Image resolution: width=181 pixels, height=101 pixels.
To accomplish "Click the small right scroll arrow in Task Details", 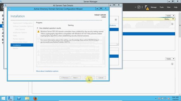I will coord(117,44).
